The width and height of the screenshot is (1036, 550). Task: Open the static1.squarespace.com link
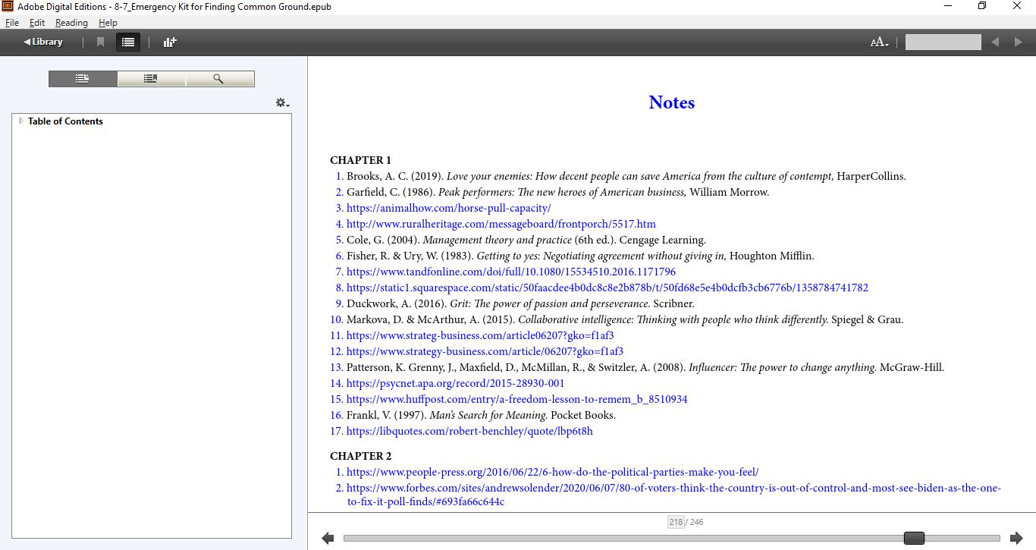pos(607,288)
